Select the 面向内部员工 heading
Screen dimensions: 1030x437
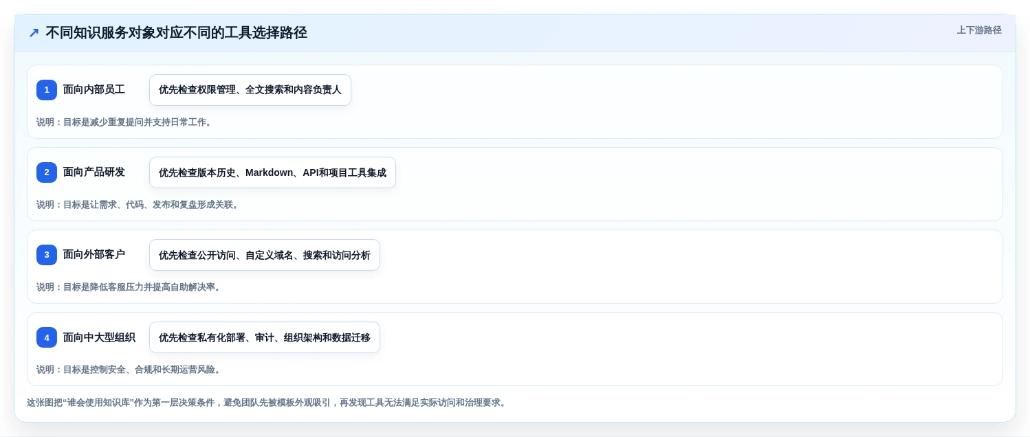point(94,89)
